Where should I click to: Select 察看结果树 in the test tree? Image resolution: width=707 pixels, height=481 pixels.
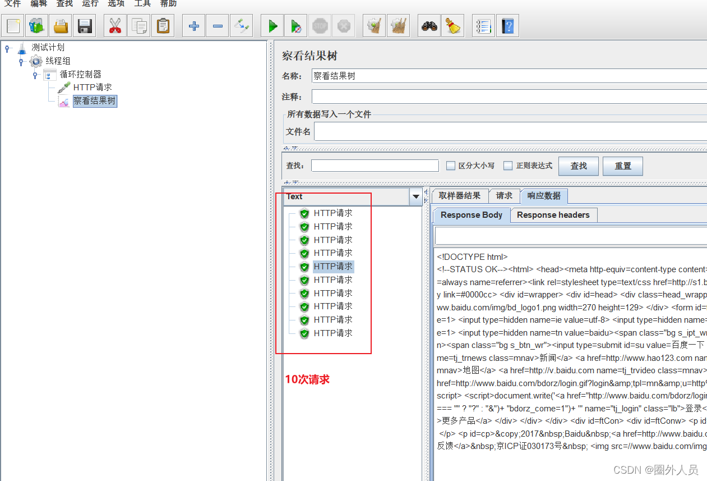click(95, 101)
